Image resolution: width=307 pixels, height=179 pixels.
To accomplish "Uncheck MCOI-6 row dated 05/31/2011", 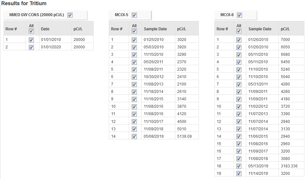I will point(239,85).
